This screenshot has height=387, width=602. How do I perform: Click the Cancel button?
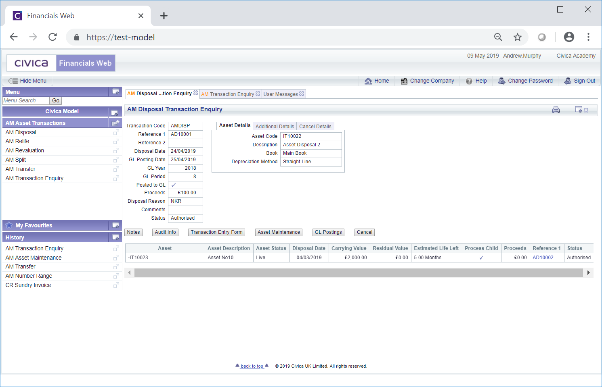[365, 232]
